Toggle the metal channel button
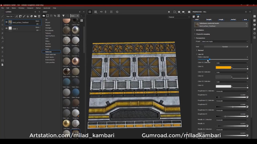The width and height of the screenshot is (257, 144). pyautogui.click(x=233, y=19)
